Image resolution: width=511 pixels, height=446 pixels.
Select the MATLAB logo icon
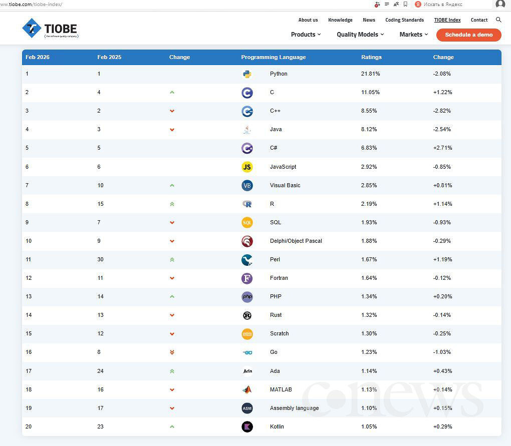coord(247,389)
